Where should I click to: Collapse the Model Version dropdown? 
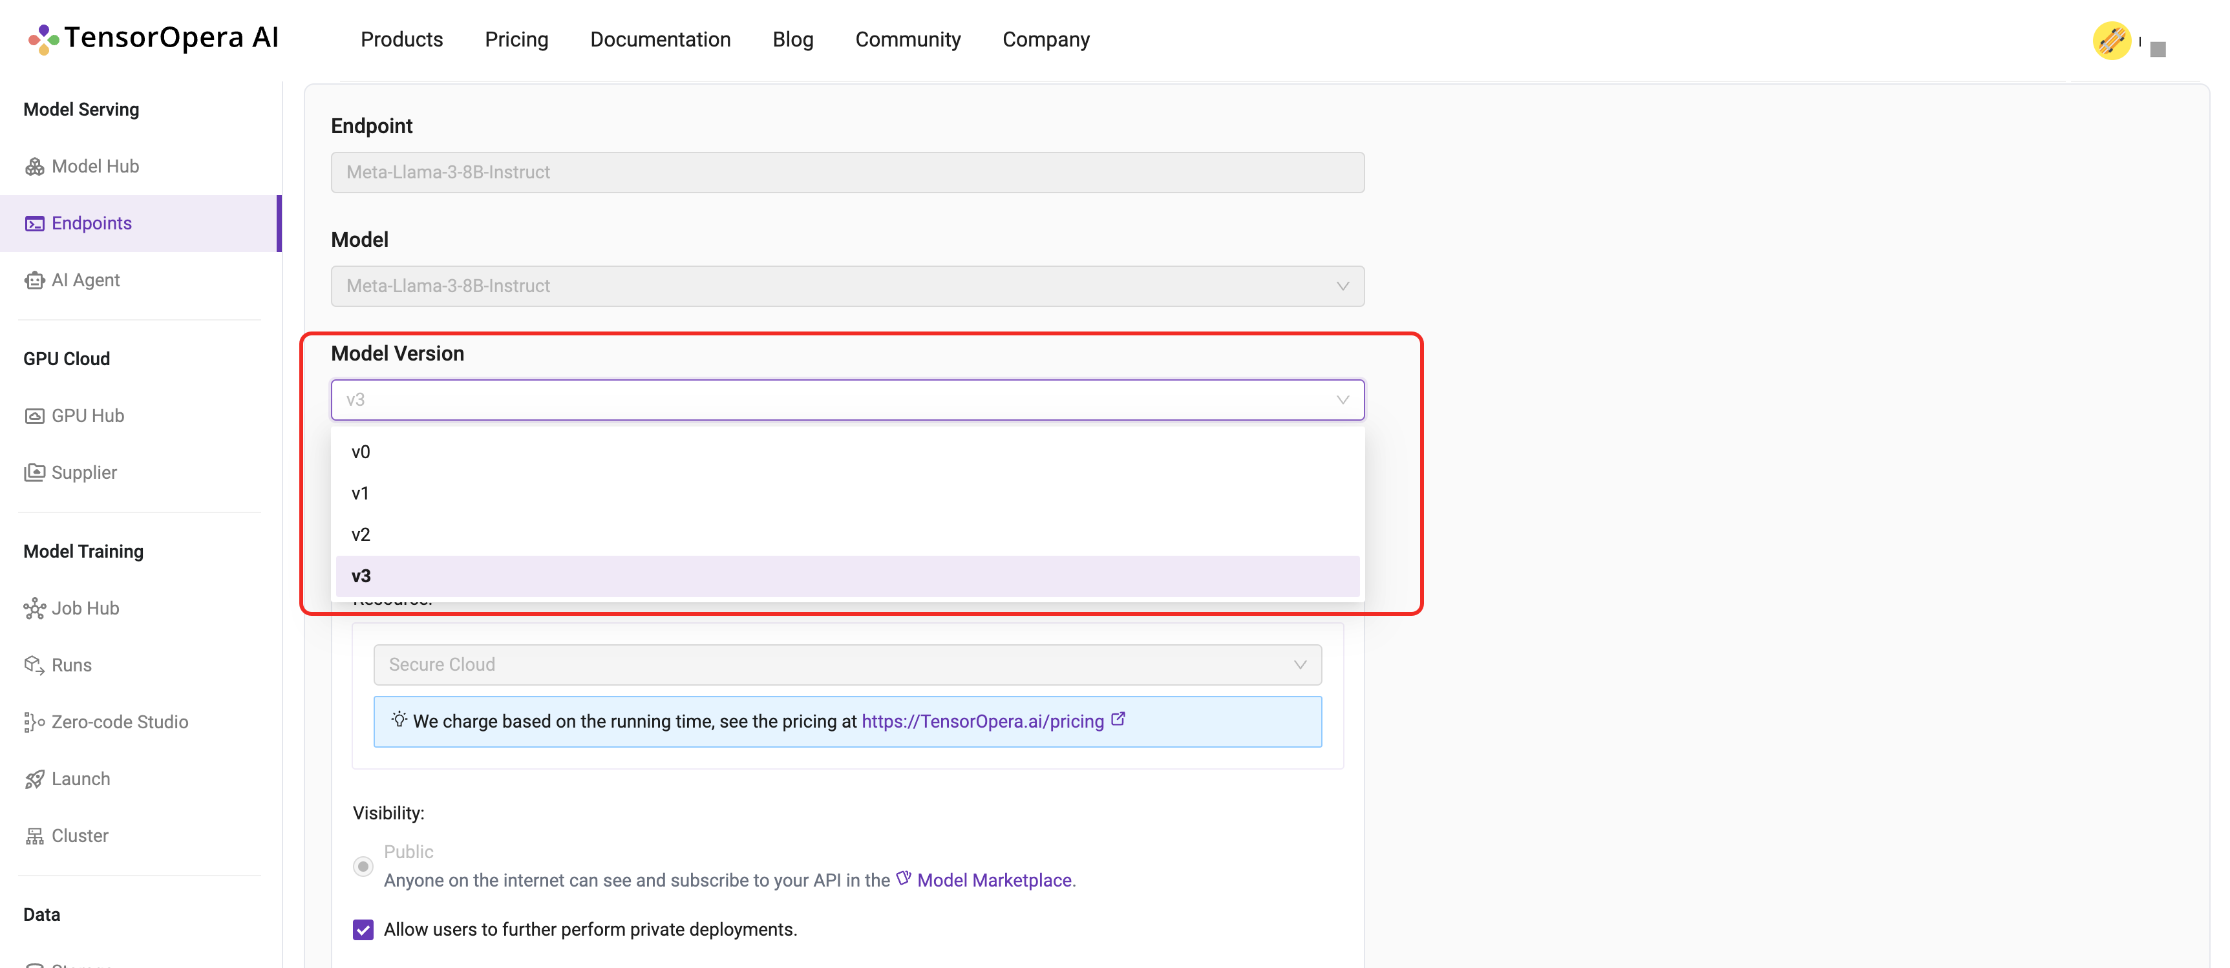coord(847,399)
